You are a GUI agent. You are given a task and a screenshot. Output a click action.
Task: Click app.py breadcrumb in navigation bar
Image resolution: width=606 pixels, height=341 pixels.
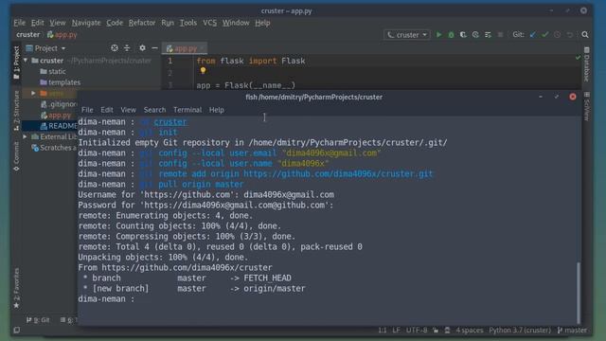pos(62,35)
